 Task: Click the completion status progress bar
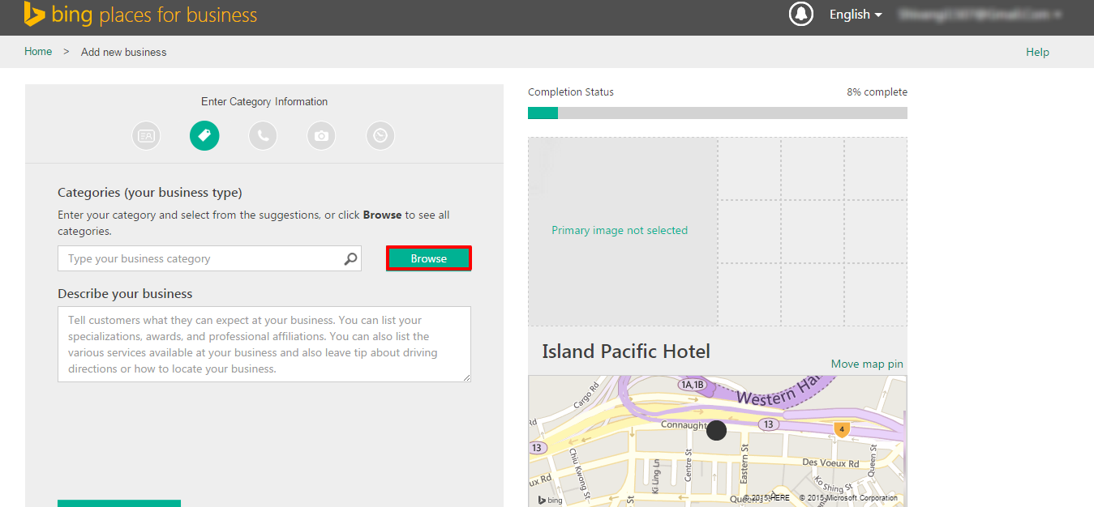coord(718,113)
